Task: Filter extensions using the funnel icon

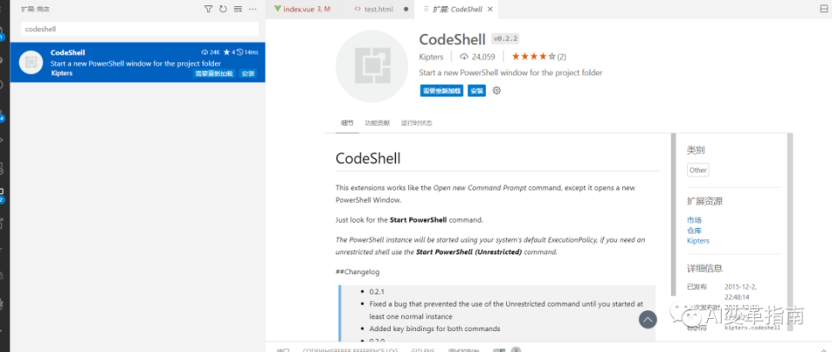Action: click(x=209, y=9)
